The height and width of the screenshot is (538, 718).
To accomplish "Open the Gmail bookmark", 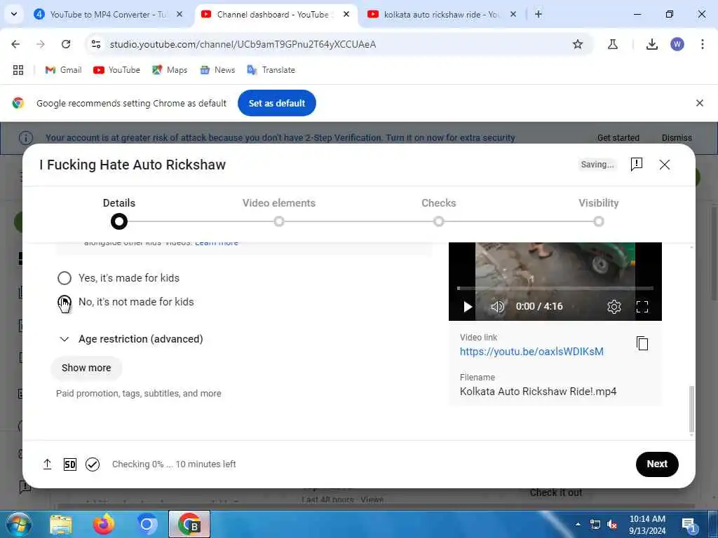I will [x=63, y=70].
